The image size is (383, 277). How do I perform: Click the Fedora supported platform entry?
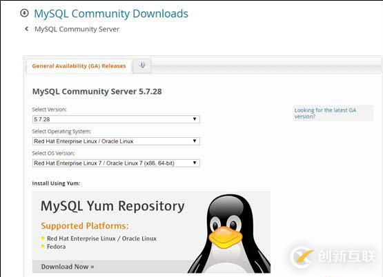56,247
